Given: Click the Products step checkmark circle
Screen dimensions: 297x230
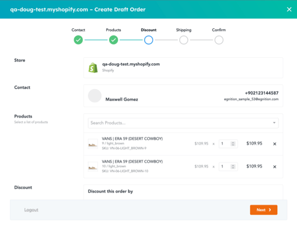Looking at the screenshot, I should pos(113,40).
